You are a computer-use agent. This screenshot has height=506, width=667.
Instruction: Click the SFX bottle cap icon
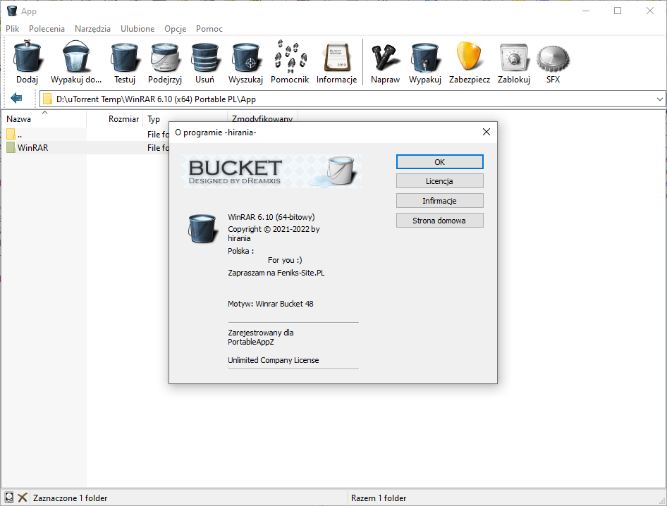click(x=553, y=58)
